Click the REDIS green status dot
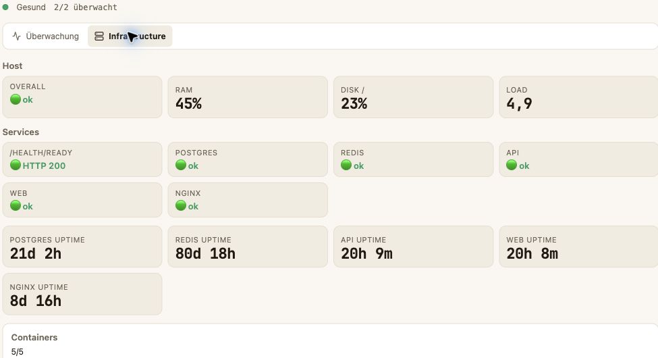 tap(346, 165)
